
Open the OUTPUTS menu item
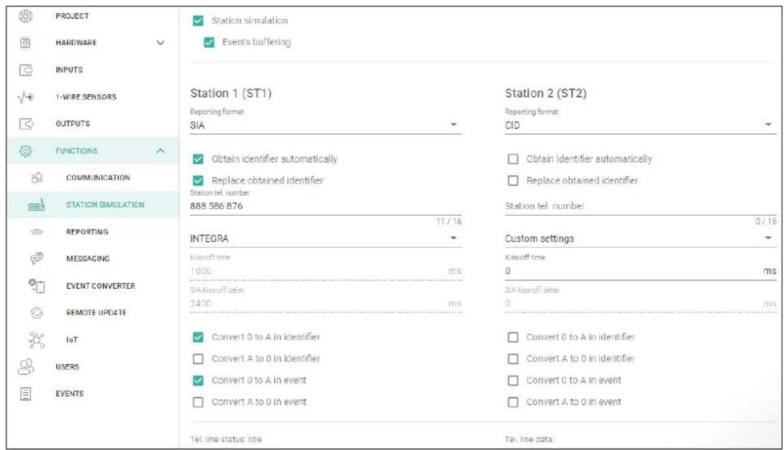[73, 124]
